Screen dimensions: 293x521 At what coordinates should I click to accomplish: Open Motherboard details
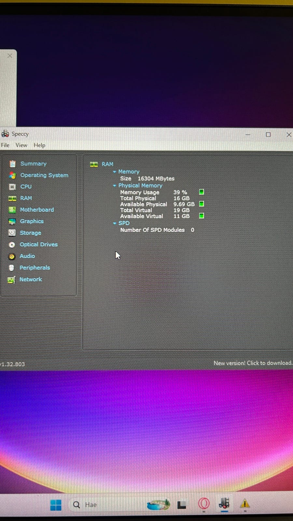(37, 210)
